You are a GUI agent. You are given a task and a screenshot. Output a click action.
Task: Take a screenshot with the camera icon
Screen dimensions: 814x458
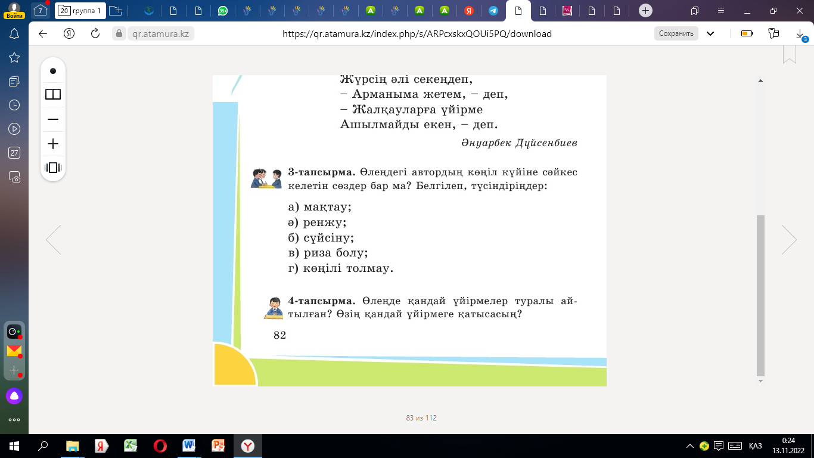coord(14,177)
